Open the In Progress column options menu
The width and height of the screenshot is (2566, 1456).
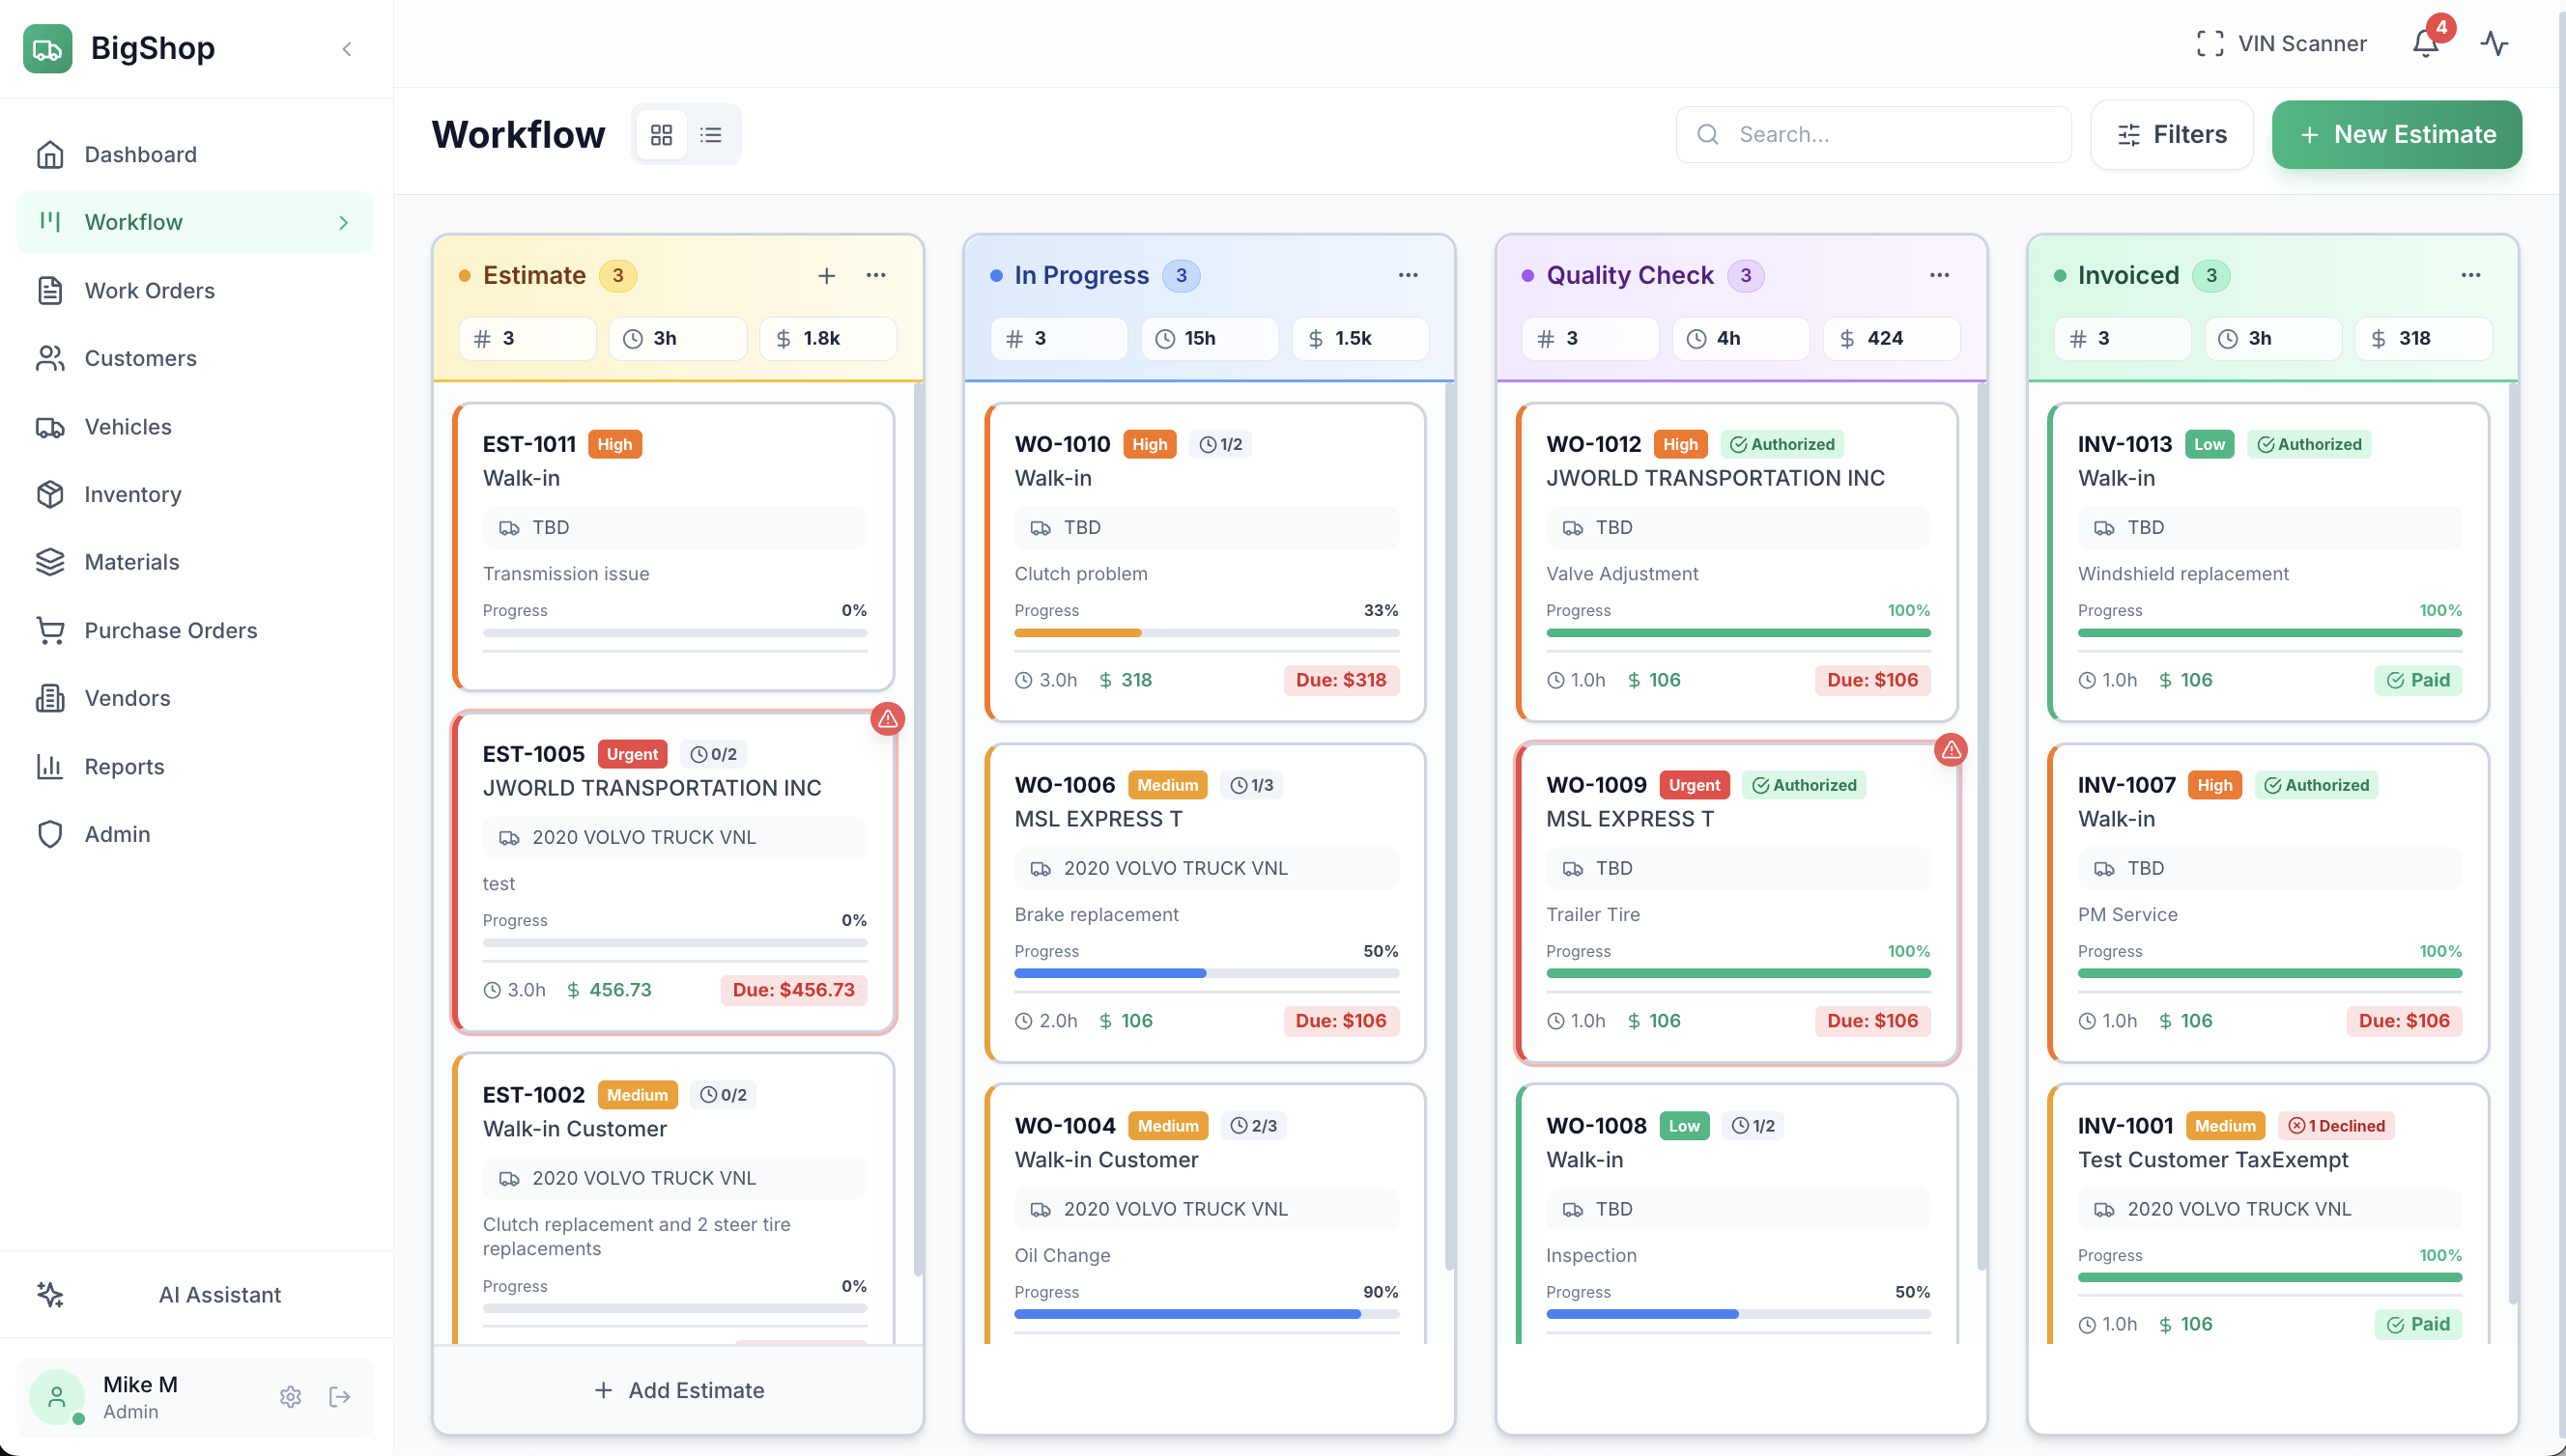coord(1409,275)
